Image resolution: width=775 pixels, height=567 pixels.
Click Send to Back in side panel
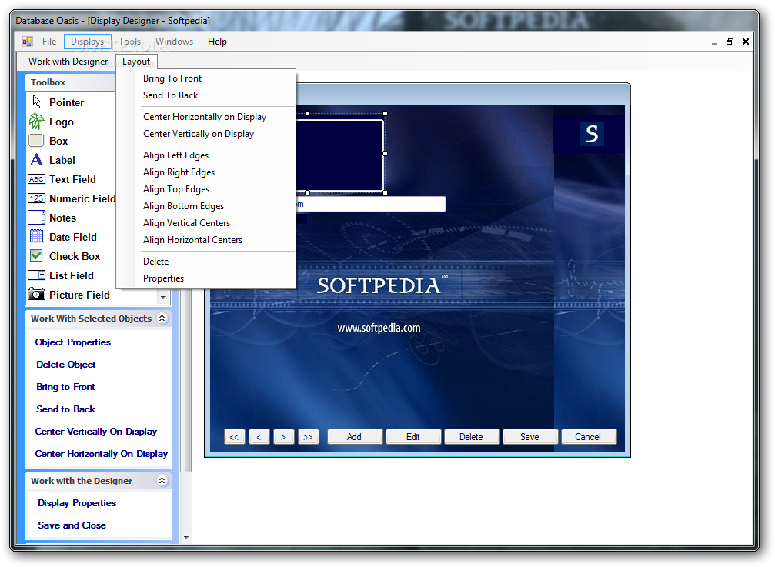click(x=65, y=409)
